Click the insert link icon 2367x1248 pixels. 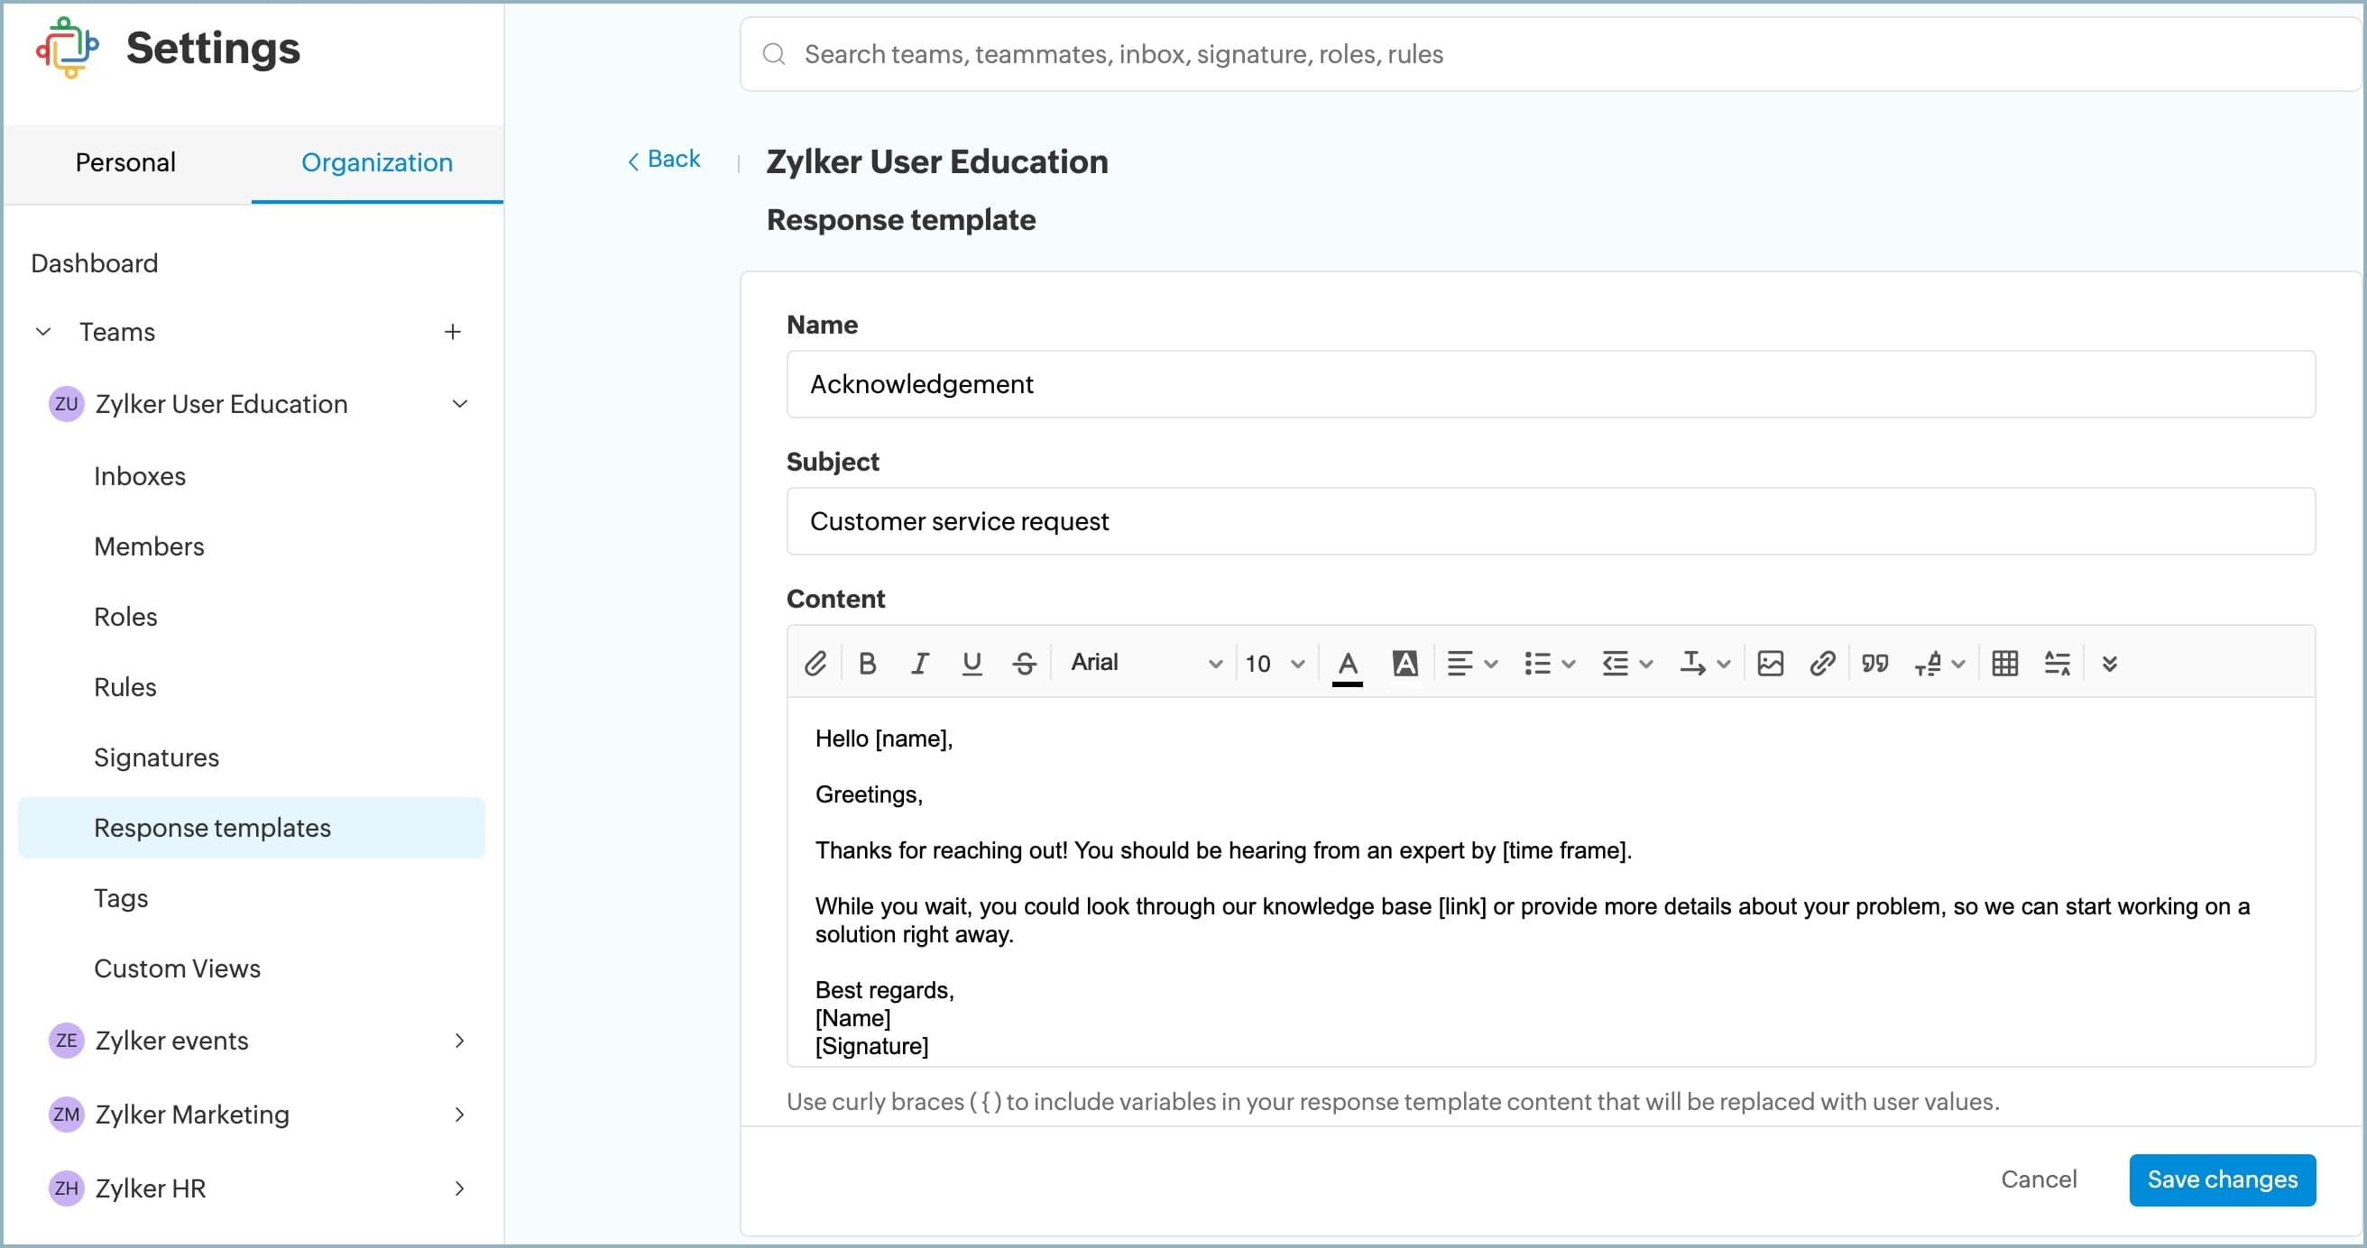point(1822,663)
